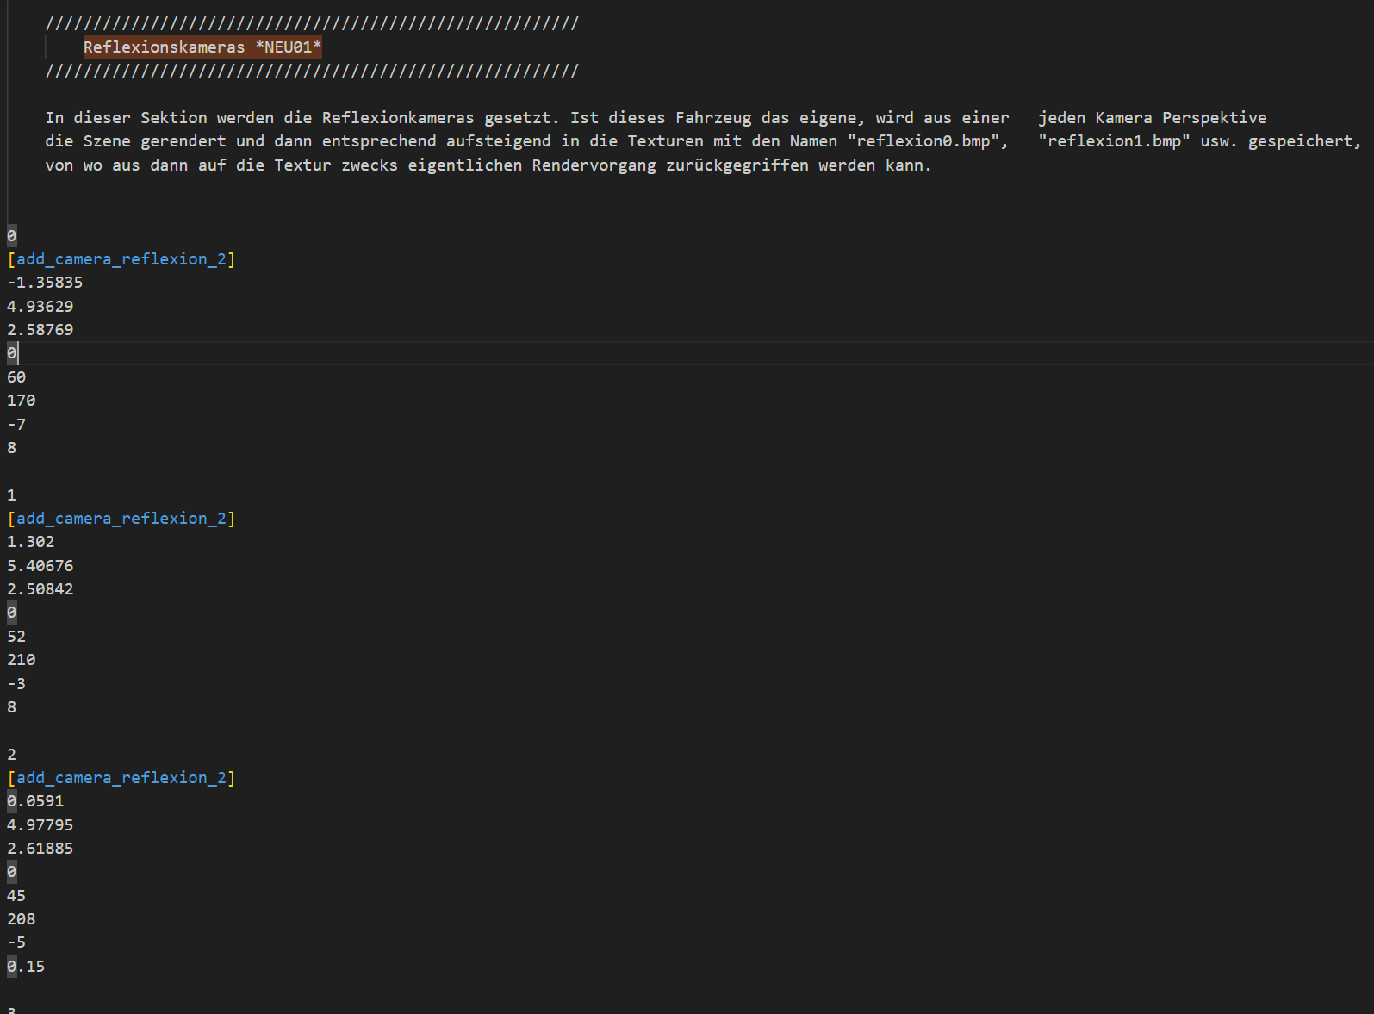
Task: Click the value -1.35835
Action: coord(45,283)
